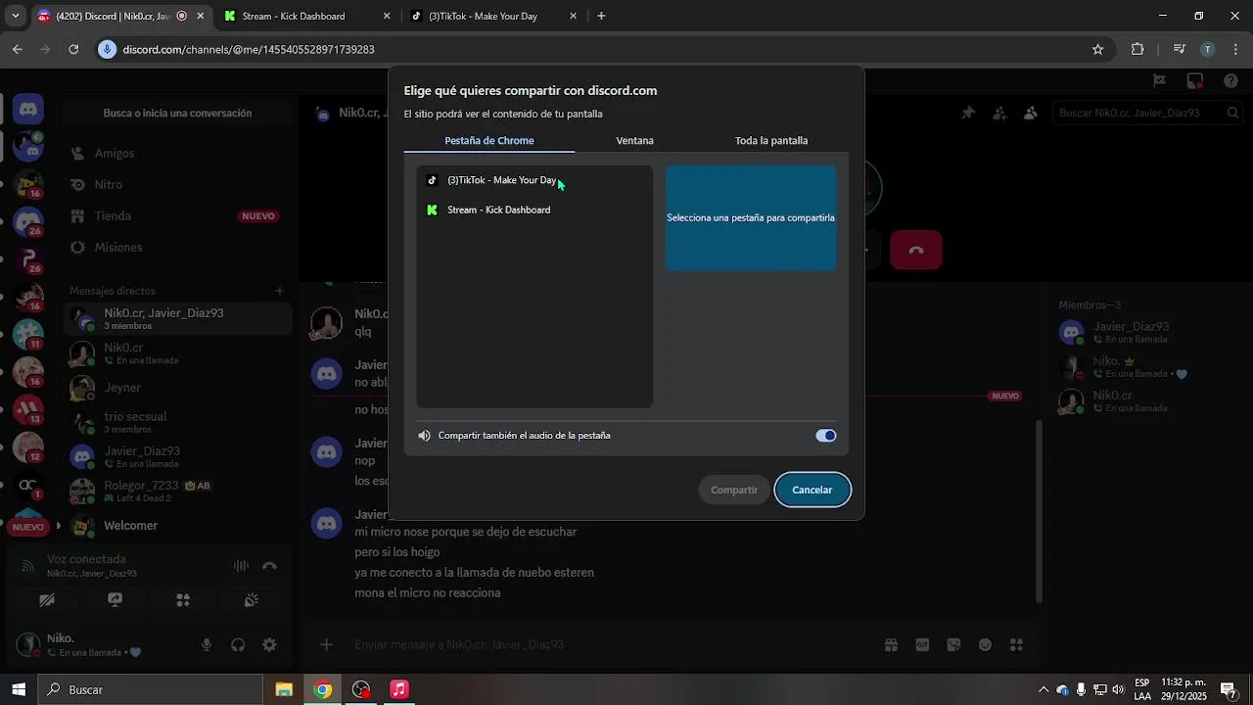Show hidden system tray icons chevron
Image resolution: width=1253 pixels, height=705 pixels.
pyautogui.click(x=1044, y=689)
